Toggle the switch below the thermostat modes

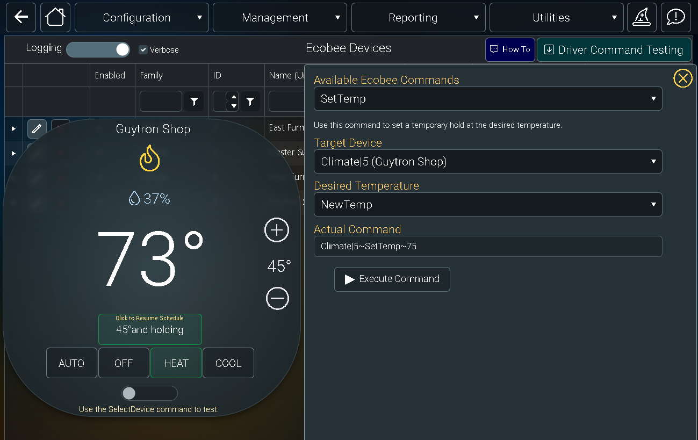[149, 393]
